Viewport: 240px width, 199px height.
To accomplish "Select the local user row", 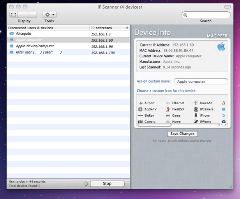I will (68, 52).
